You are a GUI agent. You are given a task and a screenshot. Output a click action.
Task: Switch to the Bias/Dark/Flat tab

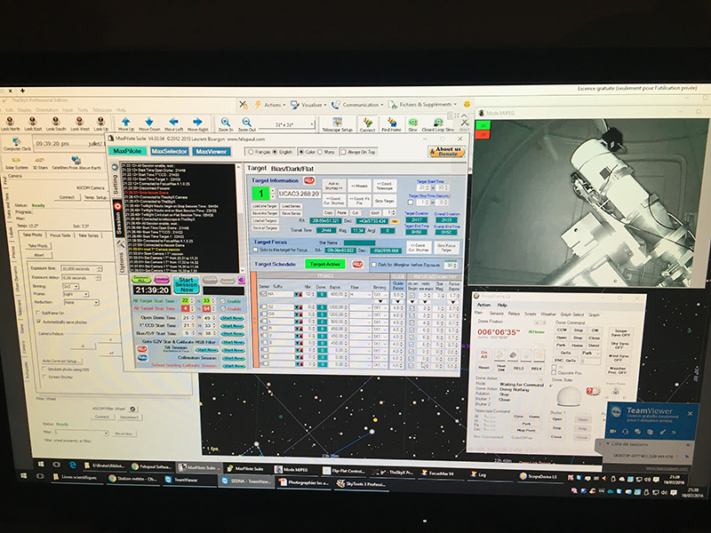click(x=292, y=169)
